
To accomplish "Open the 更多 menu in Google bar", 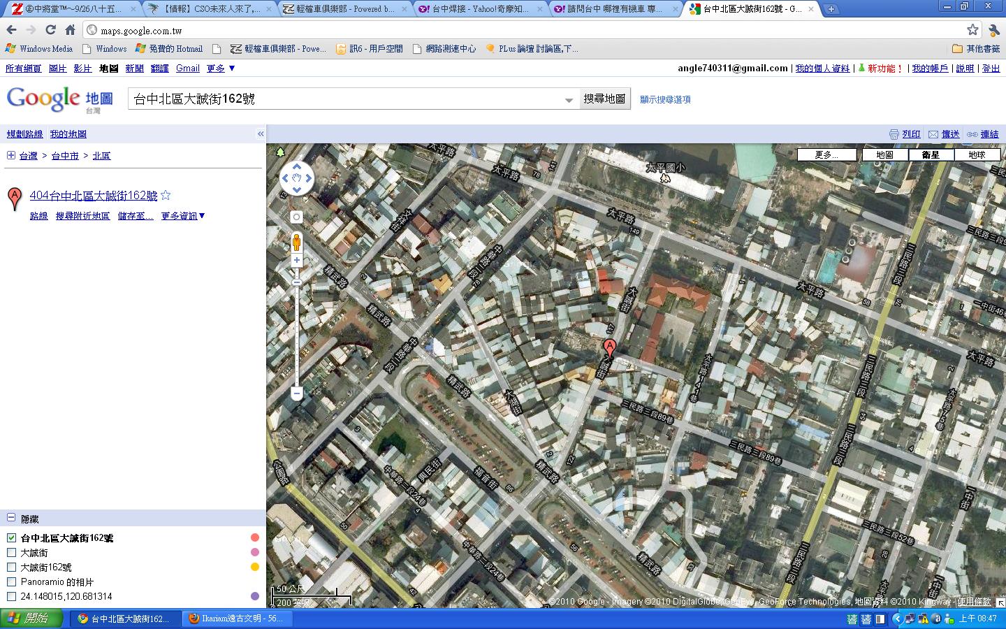I will pos(221,68).
